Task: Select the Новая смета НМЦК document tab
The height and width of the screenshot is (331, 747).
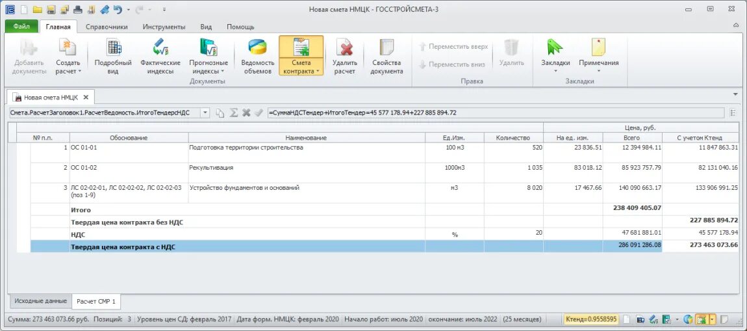Action: coord(51,97)
